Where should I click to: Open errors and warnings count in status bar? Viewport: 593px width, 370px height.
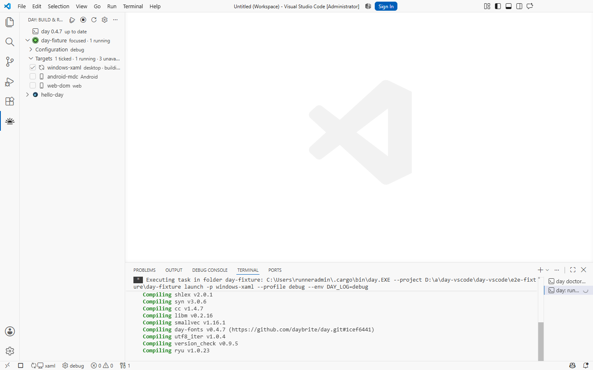pos(102,365)
